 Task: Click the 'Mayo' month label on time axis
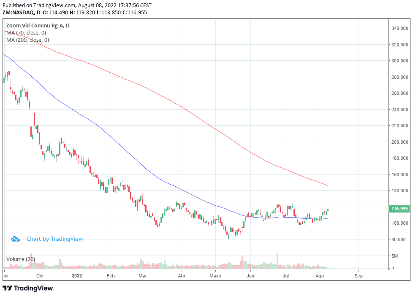[x=215, y=276]
